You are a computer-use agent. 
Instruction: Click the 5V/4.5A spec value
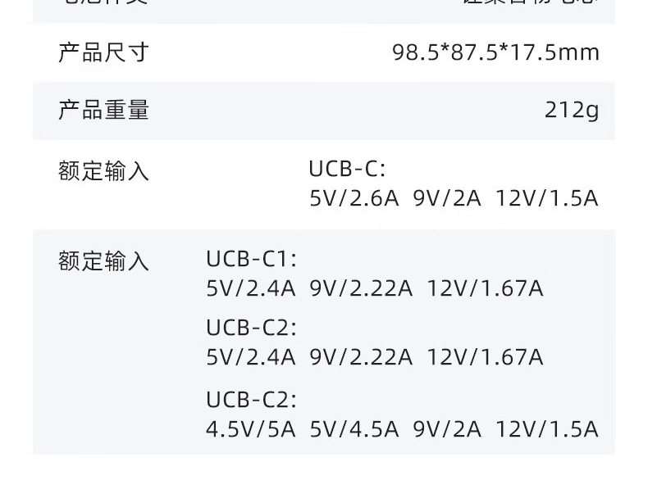354,430
